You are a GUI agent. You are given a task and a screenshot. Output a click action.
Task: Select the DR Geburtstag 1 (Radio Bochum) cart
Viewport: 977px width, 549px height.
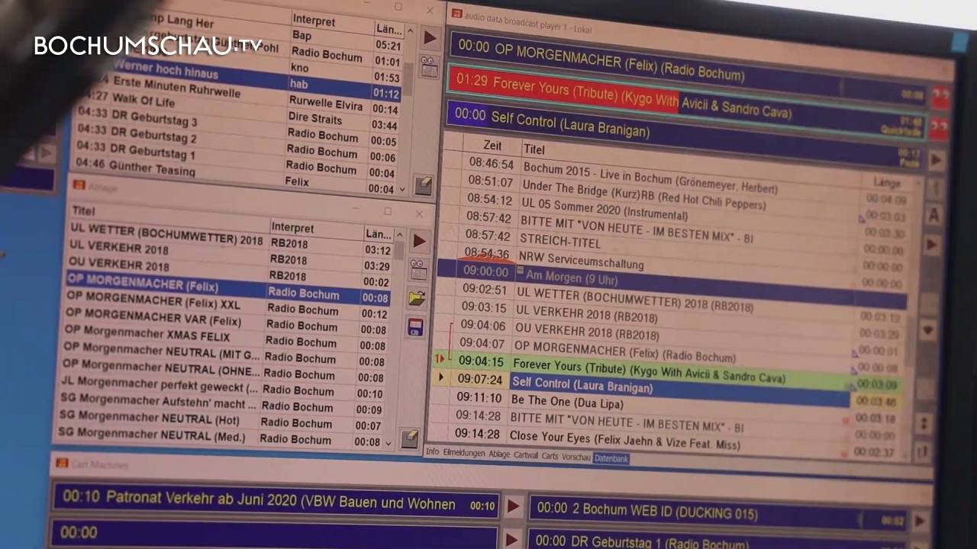(715, 542)
